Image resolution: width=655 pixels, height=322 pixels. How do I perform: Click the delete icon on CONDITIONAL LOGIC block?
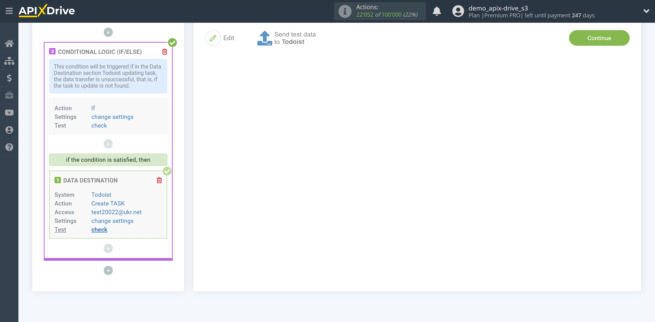[165, 52]
